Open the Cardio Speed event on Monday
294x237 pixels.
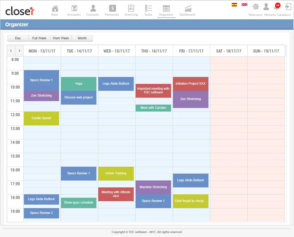41,118
